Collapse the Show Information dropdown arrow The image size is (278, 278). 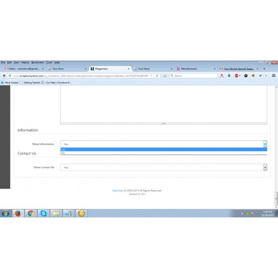pyautogui.click(x=265, y=144)
